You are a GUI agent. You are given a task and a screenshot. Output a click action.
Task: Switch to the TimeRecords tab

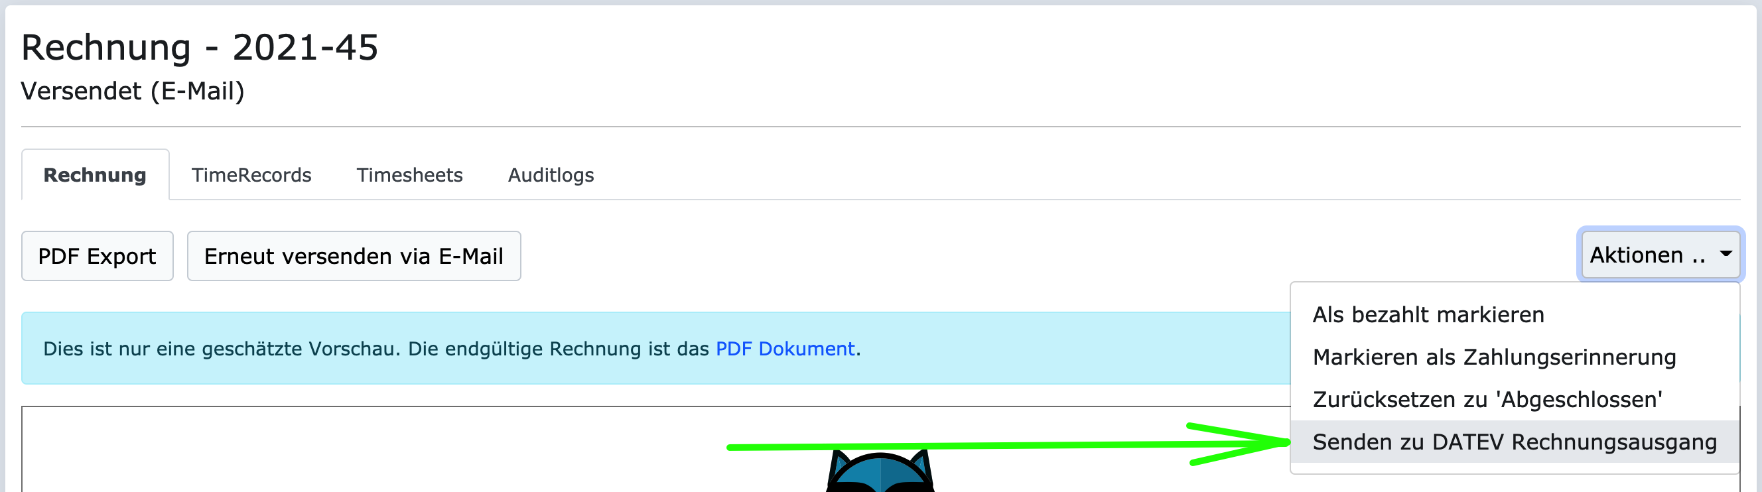coord(251,175)
